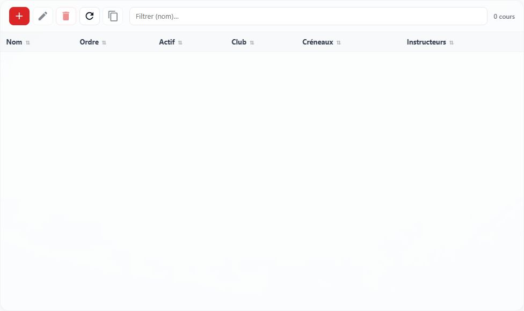The image size is (524, 311).
Task: Click the '0 cours' counter text
Action: click(x=504, y=16)
